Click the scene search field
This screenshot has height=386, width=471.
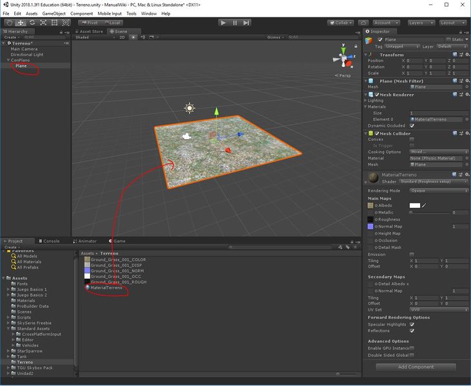point(323,37)
